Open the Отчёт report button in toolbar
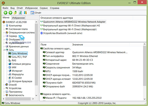Screen dimensions: 148x106 [36, 13]
